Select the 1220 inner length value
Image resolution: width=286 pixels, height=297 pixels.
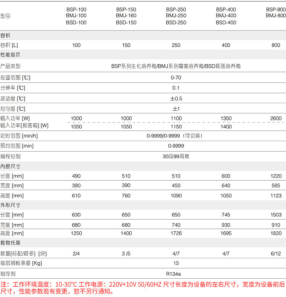[276, 176]
